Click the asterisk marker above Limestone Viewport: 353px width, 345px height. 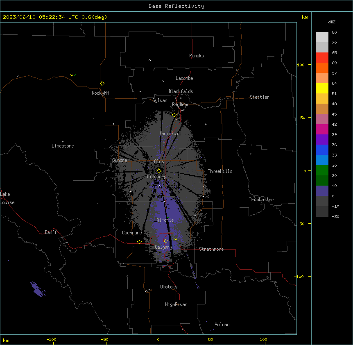pos(63,141)
